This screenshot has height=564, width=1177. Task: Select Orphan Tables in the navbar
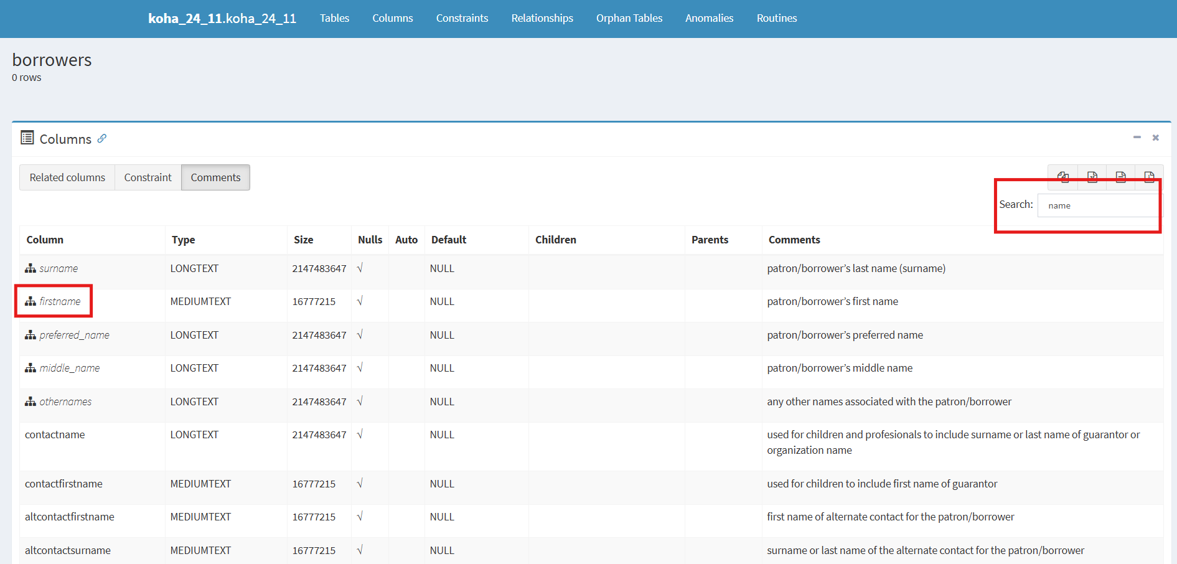pos(629,18)
